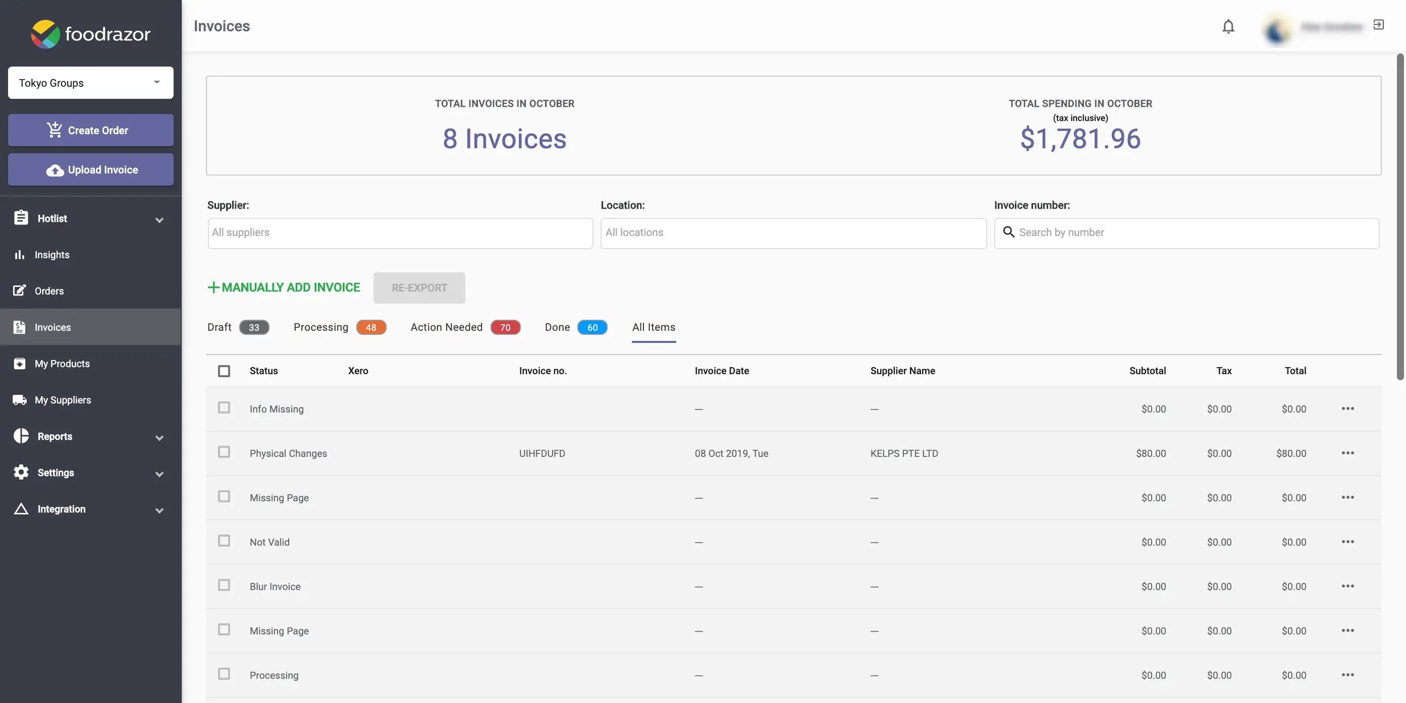Click the search magnifier icon
The image size is (1406, 703).
1009,232
